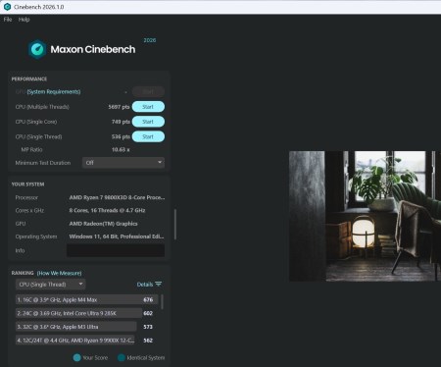Click the disabled GPU Start button
This screenshot has width=441, height=367.
pyautogui.click(x=148, y=91)
